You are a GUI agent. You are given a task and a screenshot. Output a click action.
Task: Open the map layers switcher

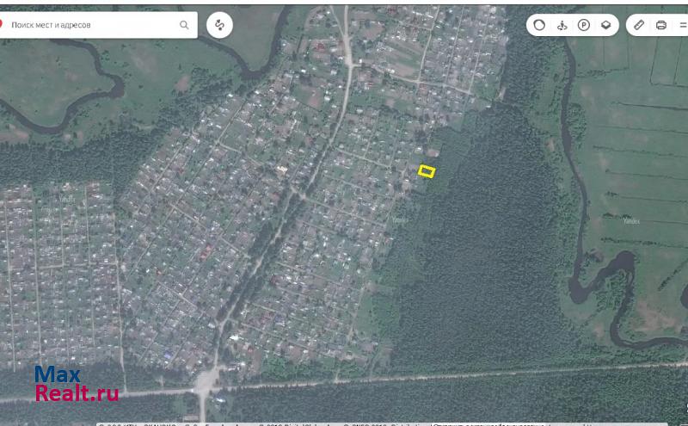(x=606, y=25)
